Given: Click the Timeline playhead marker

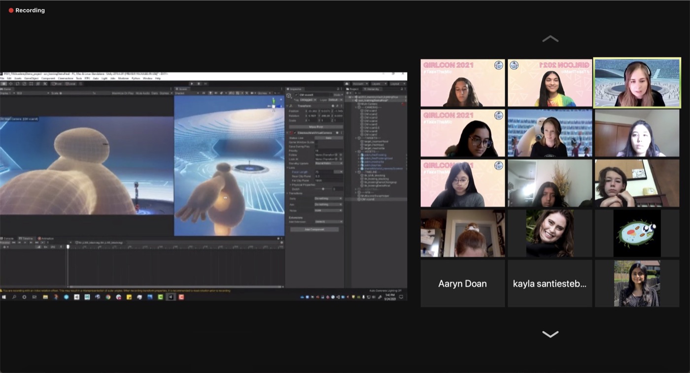Looking at the screenshot, I should [68, 247].
